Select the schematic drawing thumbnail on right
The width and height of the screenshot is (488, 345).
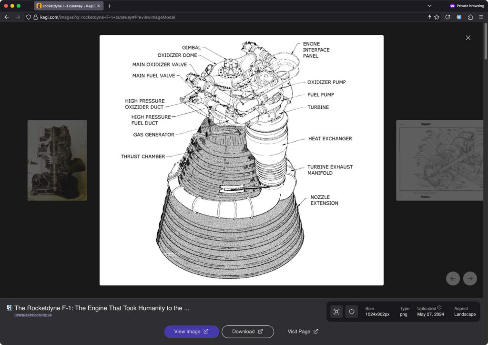(x=439, y=160)
